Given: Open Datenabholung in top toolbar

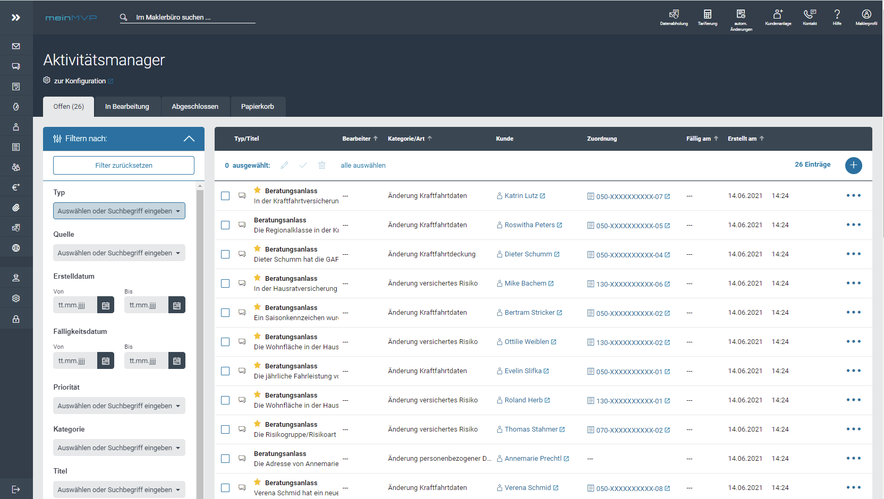Looking at the screenshot, I should pyautogui.click(x=674, y=17).
